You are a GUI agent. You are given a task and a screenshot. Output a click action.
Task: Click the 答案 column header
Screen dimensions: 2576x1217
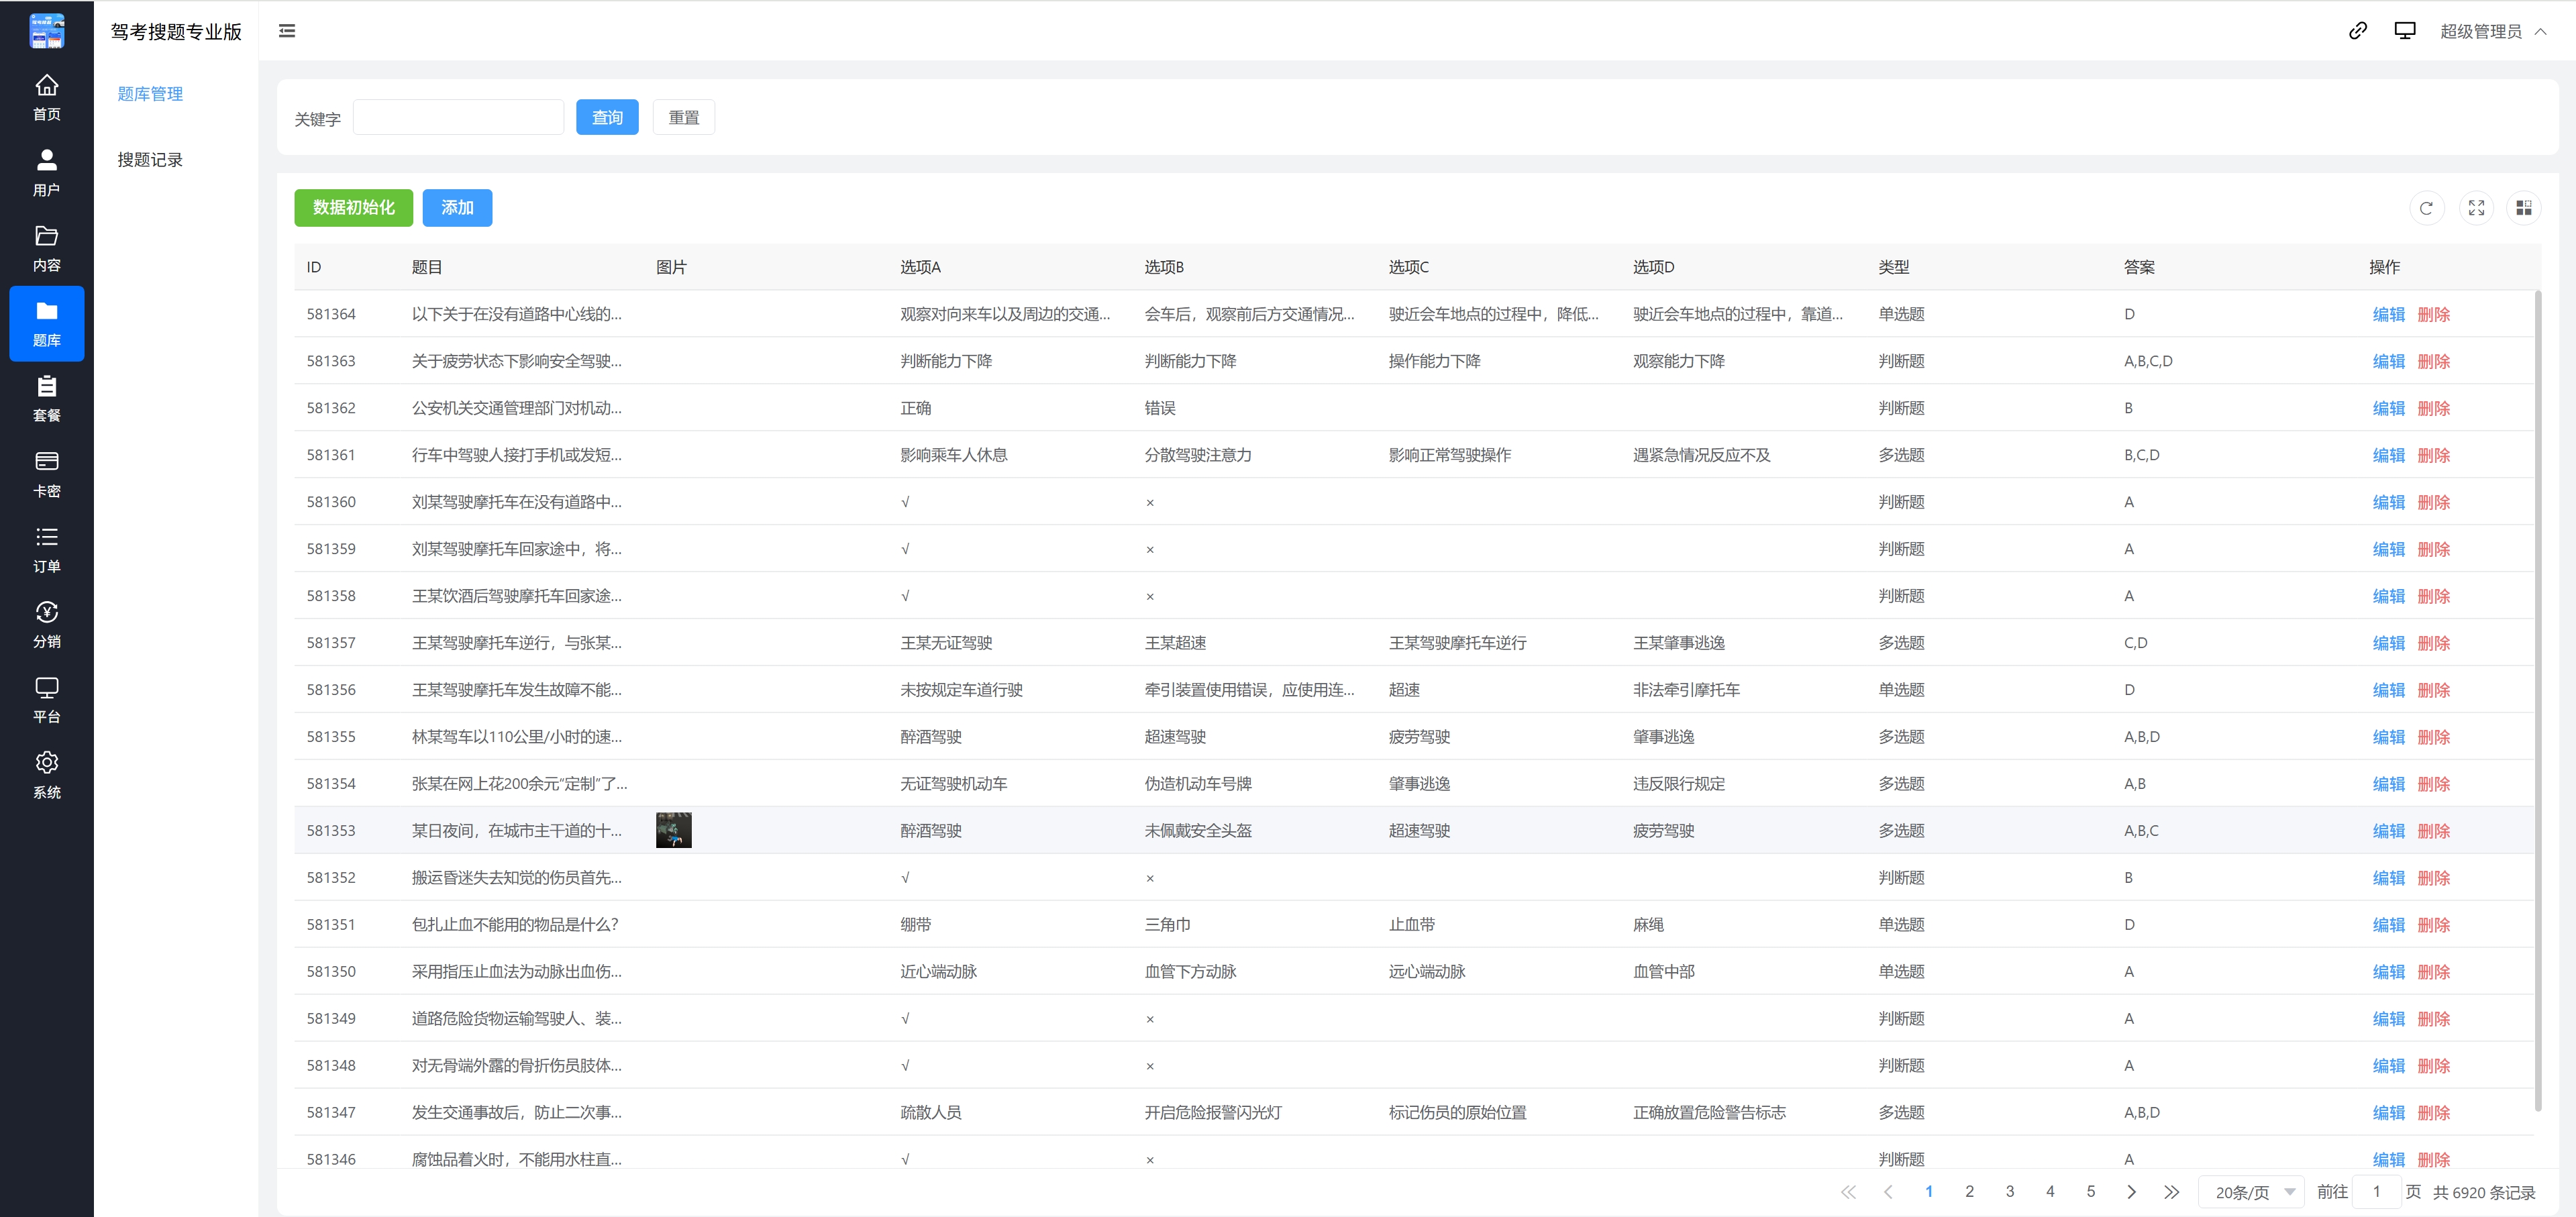pyautogui.click(x=2139, y=267)
